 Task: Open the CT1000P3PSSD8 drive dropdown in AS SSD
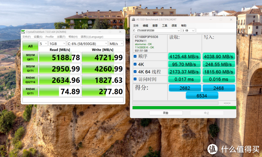(x=157, y=31)
